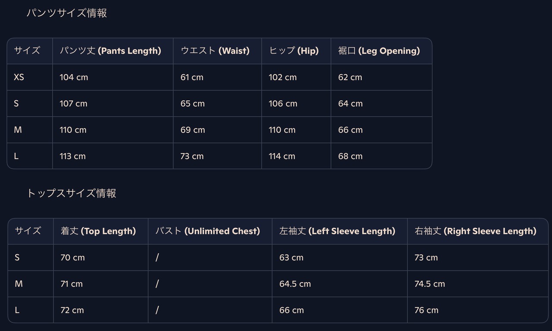
Task: Select the Right Sleeve Length header
Action: coord(475,231)
